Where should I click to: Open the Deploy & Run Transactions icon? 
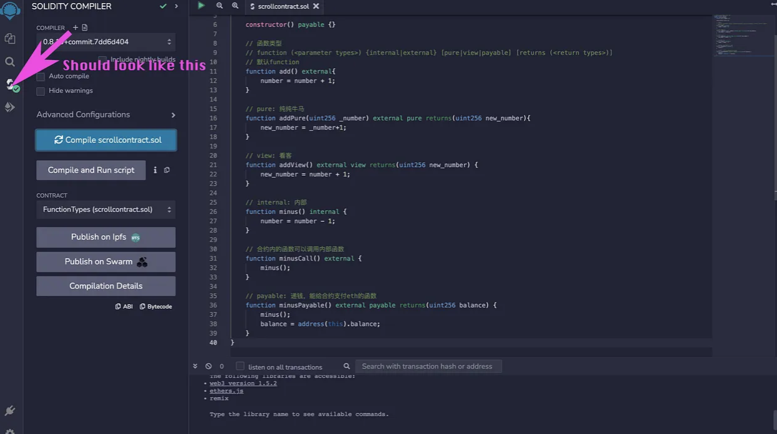tap(10, 107)
